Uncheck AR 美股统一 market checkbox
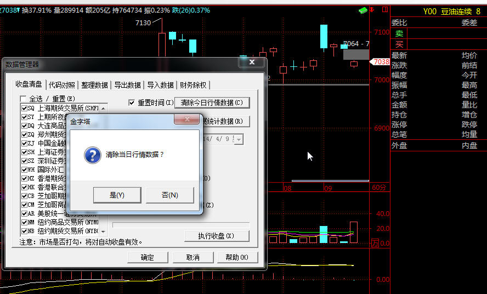The height and width of the screenshot is (294, 487). [24, 213]
